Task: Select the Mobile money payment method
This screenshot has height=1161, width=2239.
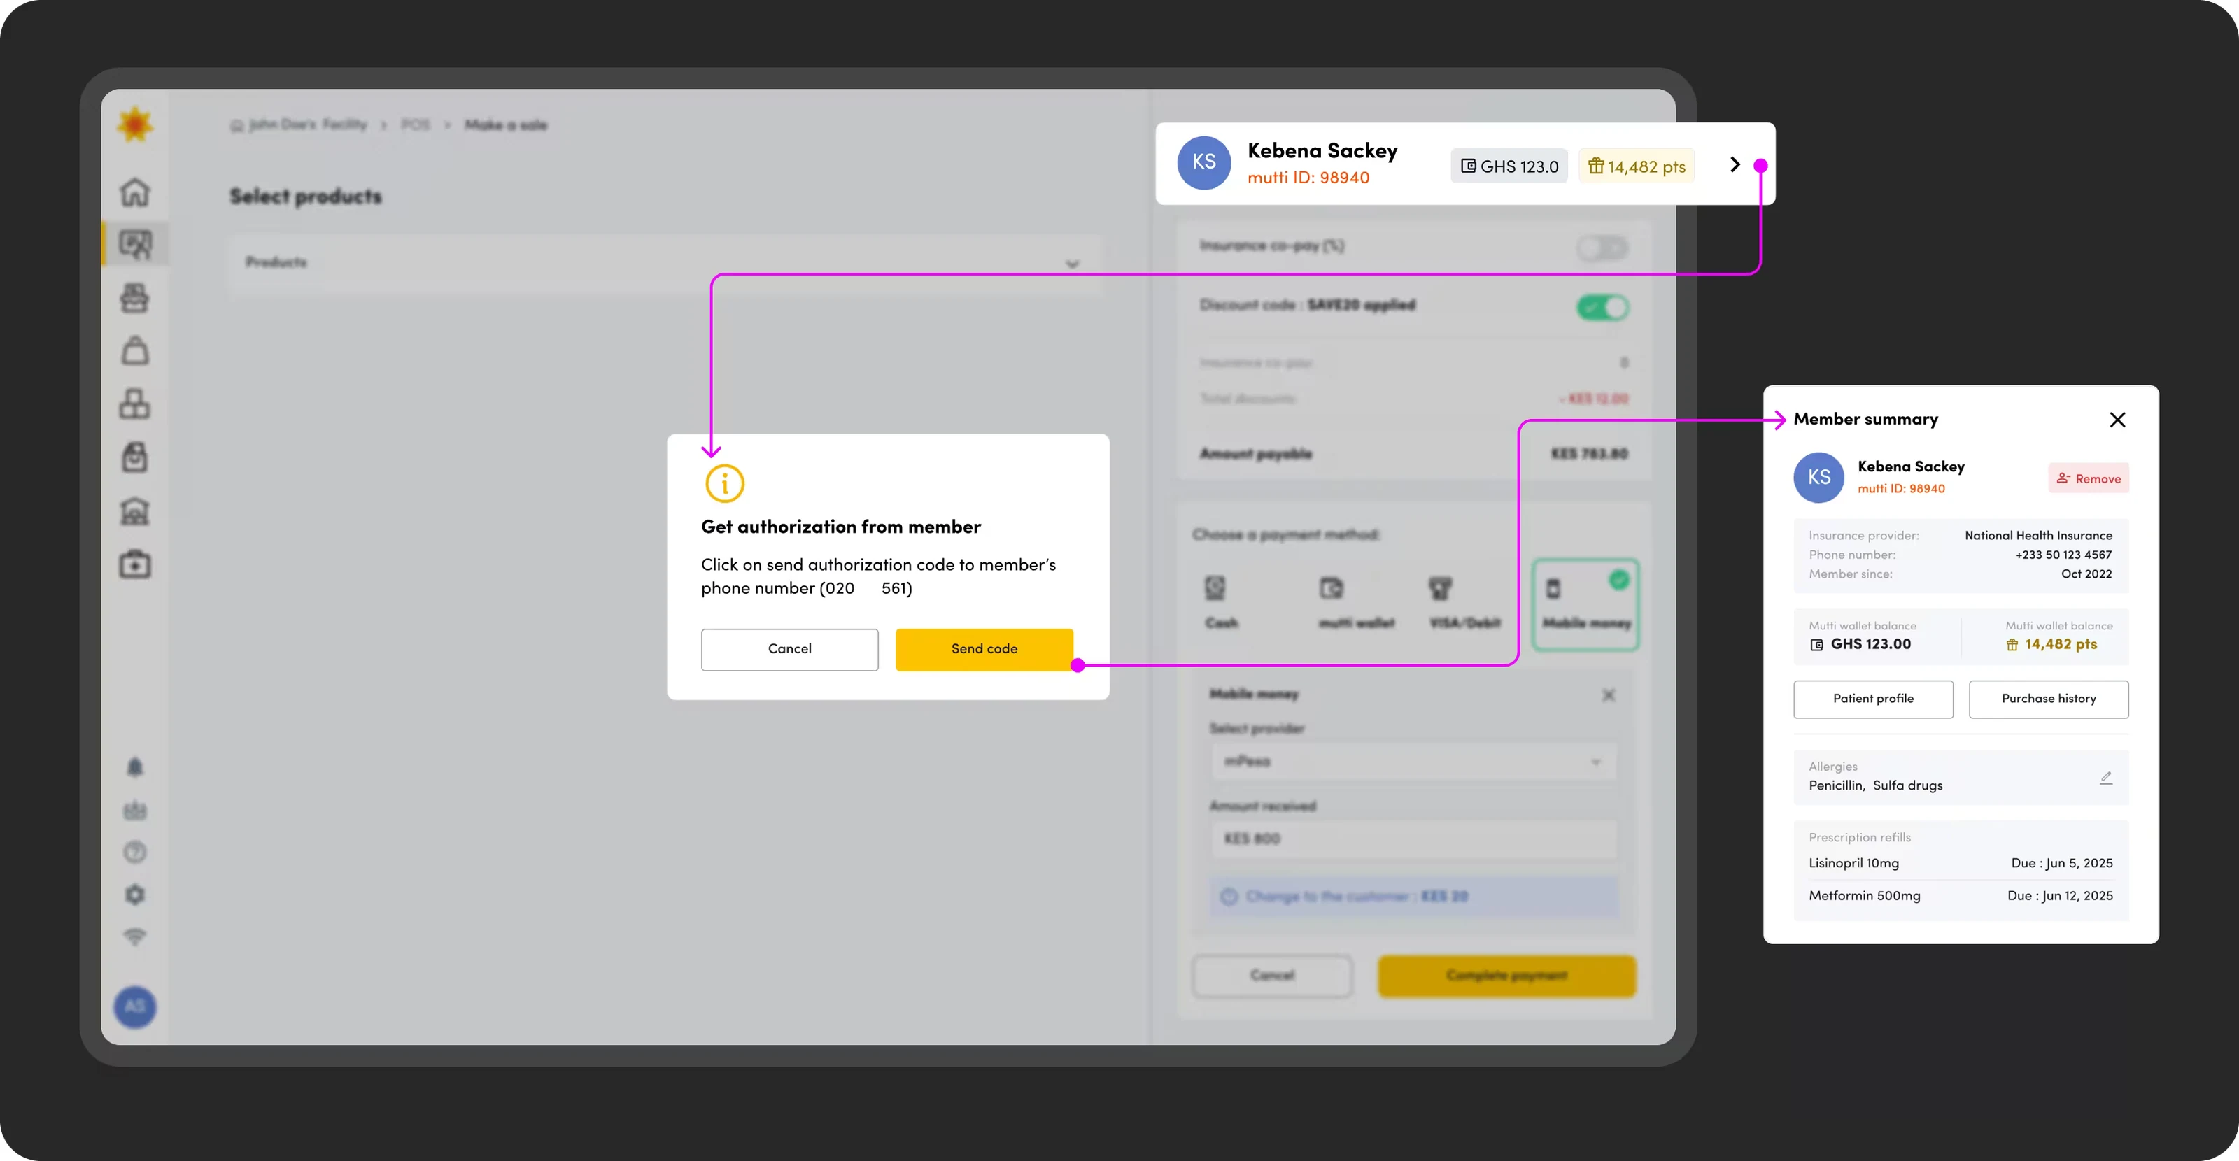Action: click(x=1586, y=604)
